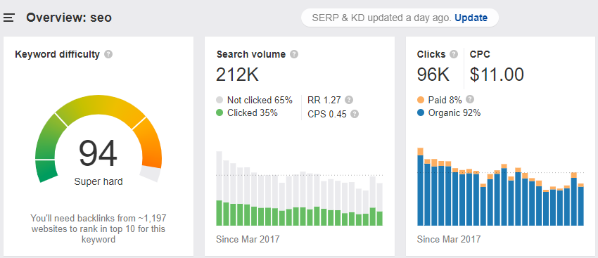This screenshot has width=598, height=258.
Task: Click the Not clicked 65% label
Action: (x=260, y=101)
